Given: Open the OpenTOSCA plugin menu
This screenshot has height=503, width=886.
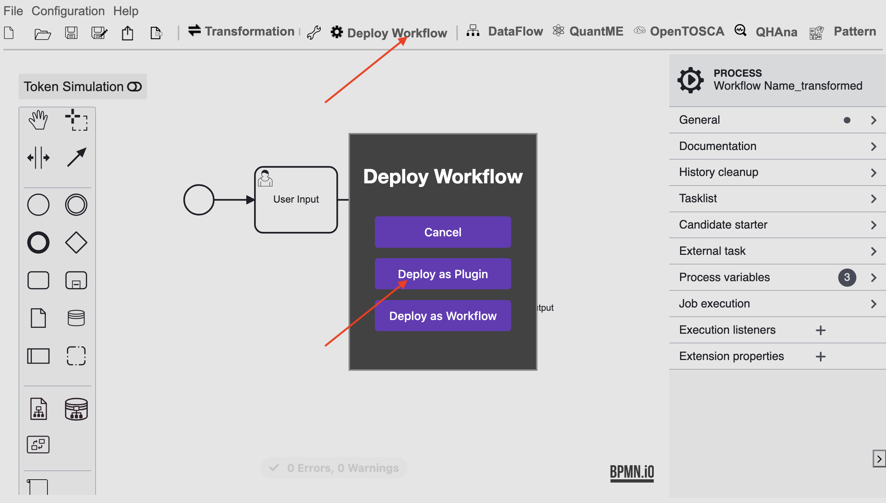Looking at the screenshot, I should tap(679, 31).
